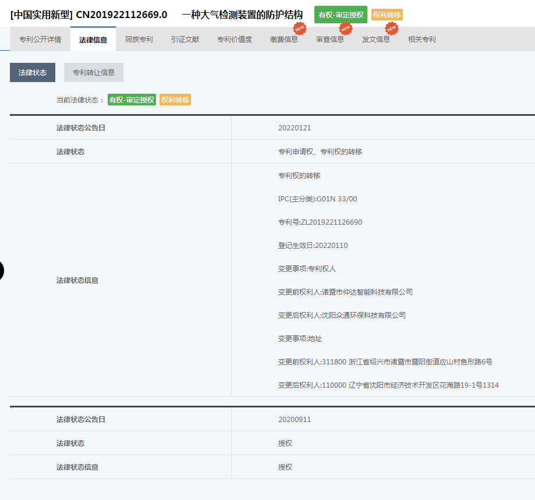Click the patent title 一种大气检测装置的防护结构
Screen dimensions: 535x500
tap(242, 15)
